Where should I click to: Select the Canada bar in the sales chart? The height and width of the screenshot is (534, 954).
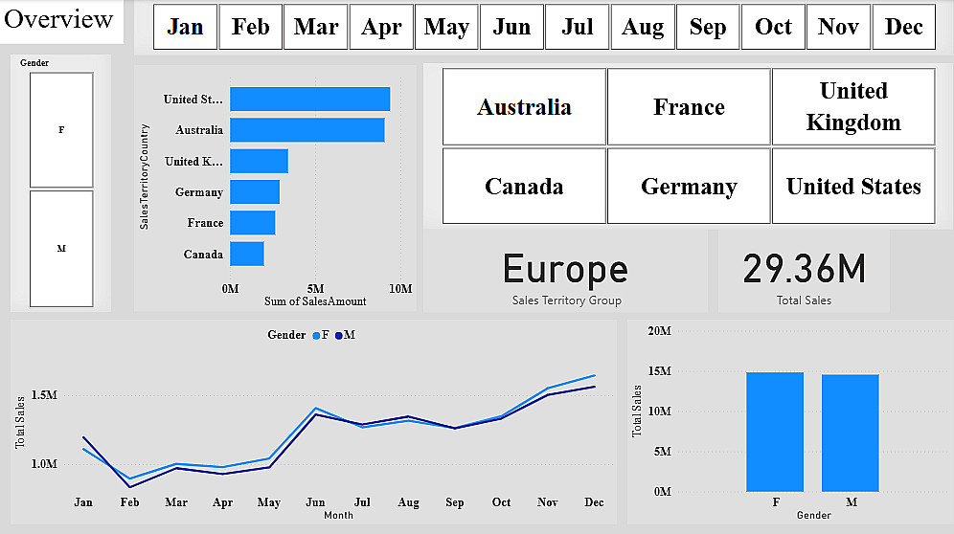click(x=247, y=255)
